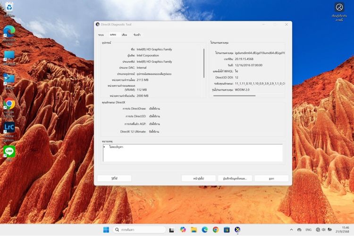This screenshot has height=236, width=354.
Task: Launch the Adobe Lightroom Classic desktop shortcut
Action: [9, 127]
